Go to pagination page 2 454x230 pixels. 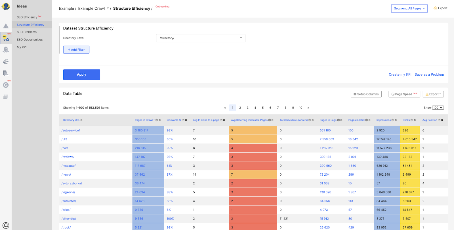pyautogui.click(x=240, y=108)
